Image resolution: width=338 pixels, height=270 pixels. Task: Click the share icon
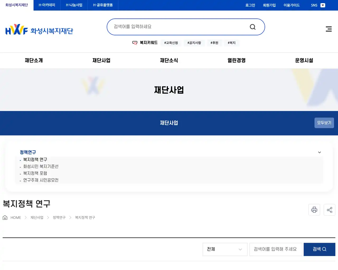pyautogui.click(x=329, y=210)
